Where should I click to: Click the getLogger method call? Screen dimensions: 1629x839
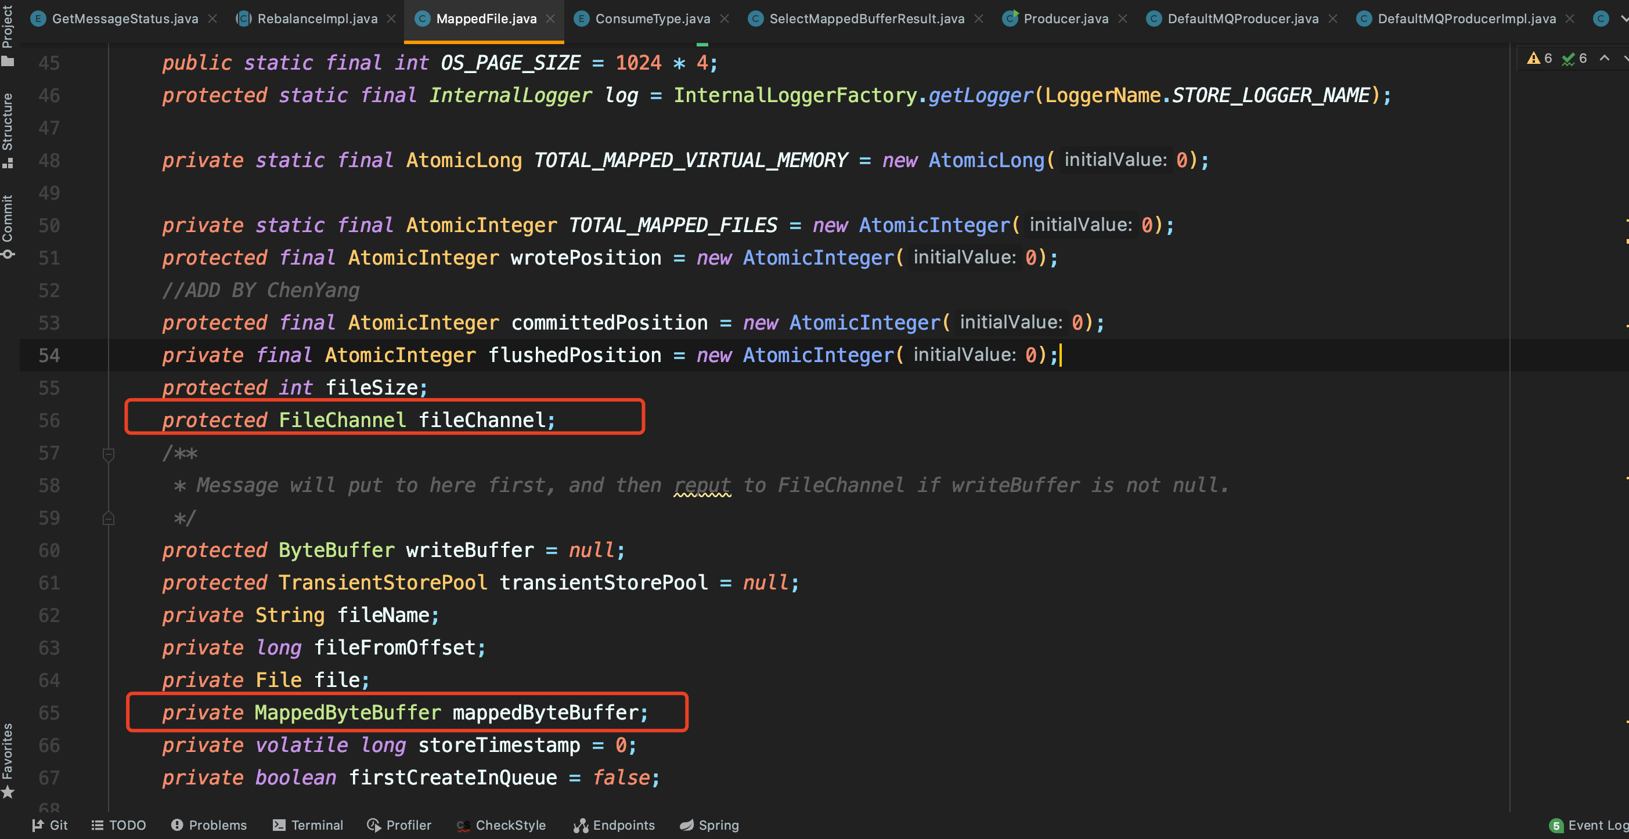pos(979,95)
